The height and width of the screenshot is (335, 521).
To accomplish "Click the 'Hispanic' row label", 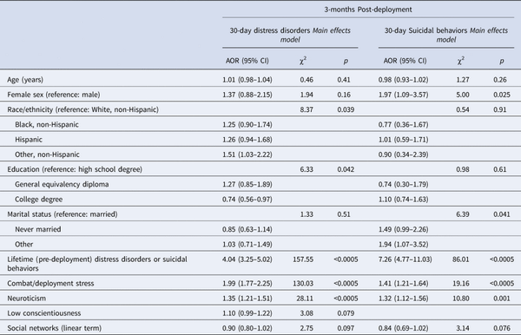I will pyautogui.click(x=29, y=140).
